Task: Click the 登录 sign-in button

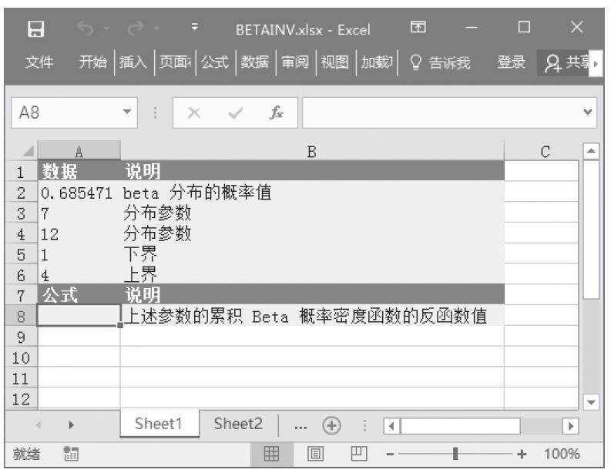Action: pos(511,62)
